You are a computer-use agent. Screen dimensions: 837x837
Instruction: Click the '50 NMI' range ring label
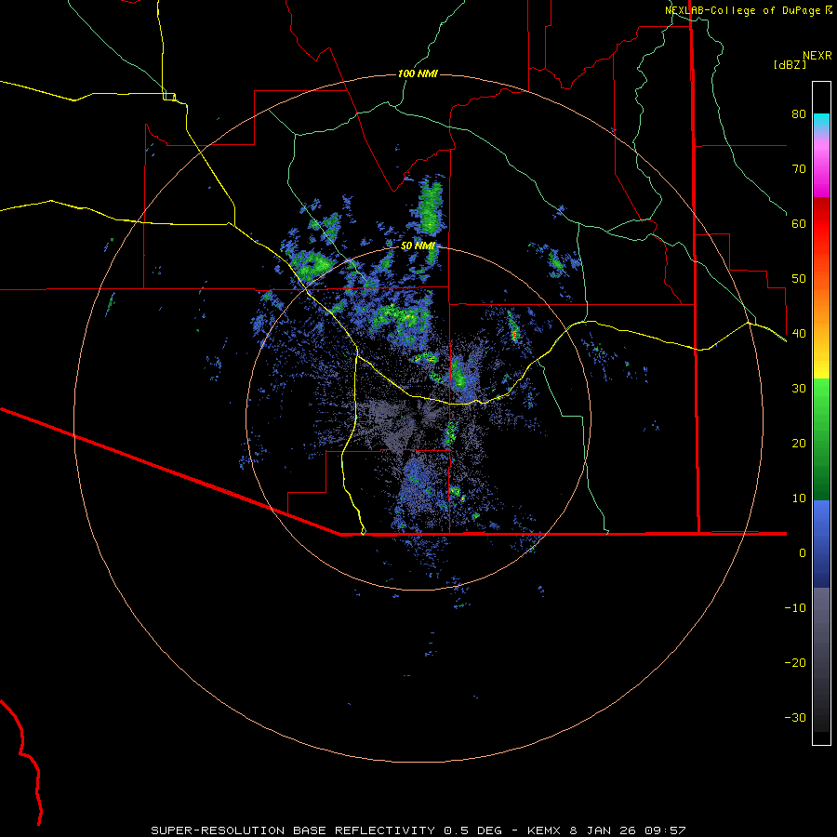coord(418,246)
